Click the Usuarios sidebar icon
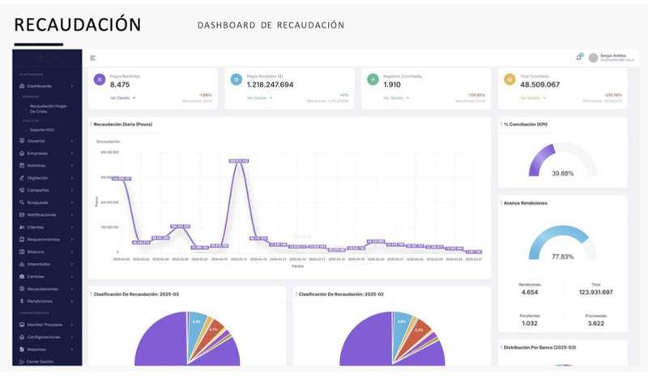 click(x=21, y=141)
